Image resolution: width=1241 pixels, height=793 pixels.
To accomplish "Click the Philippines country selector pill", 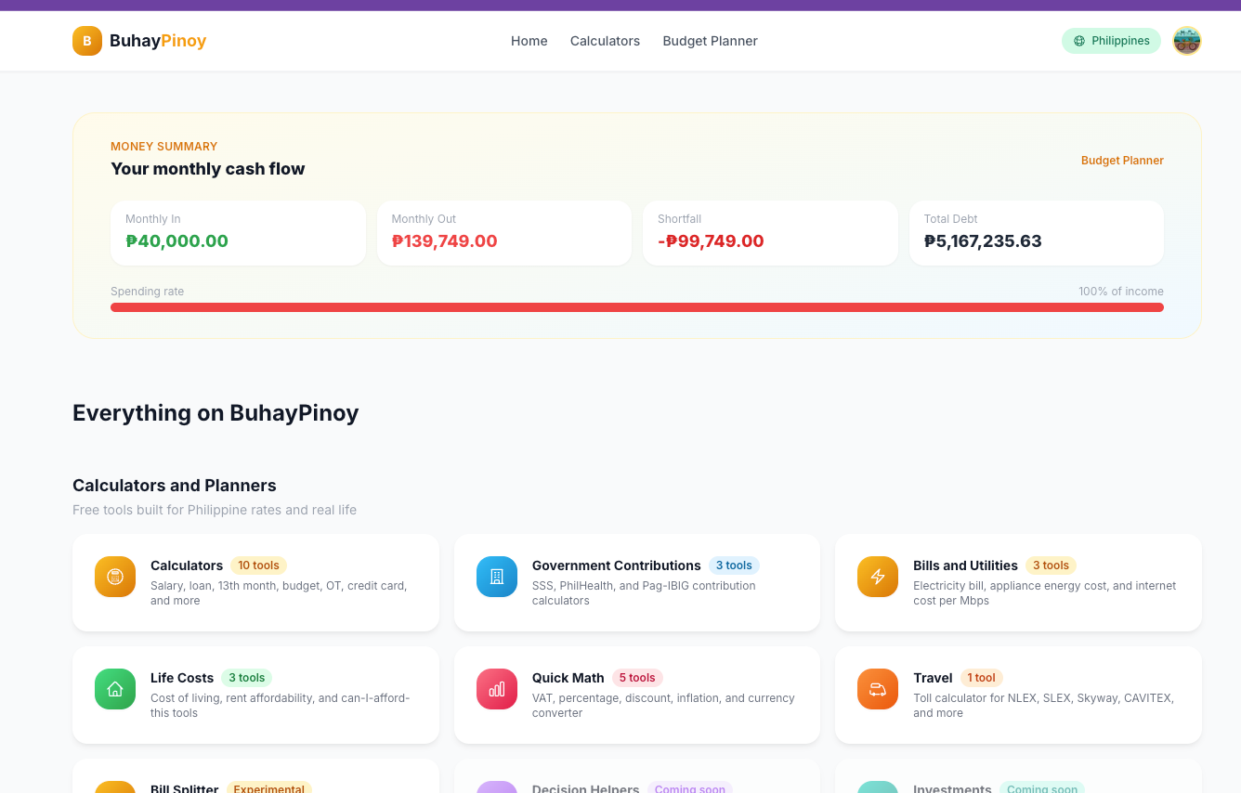I will pyautogui.click(x=1111, y=41).
